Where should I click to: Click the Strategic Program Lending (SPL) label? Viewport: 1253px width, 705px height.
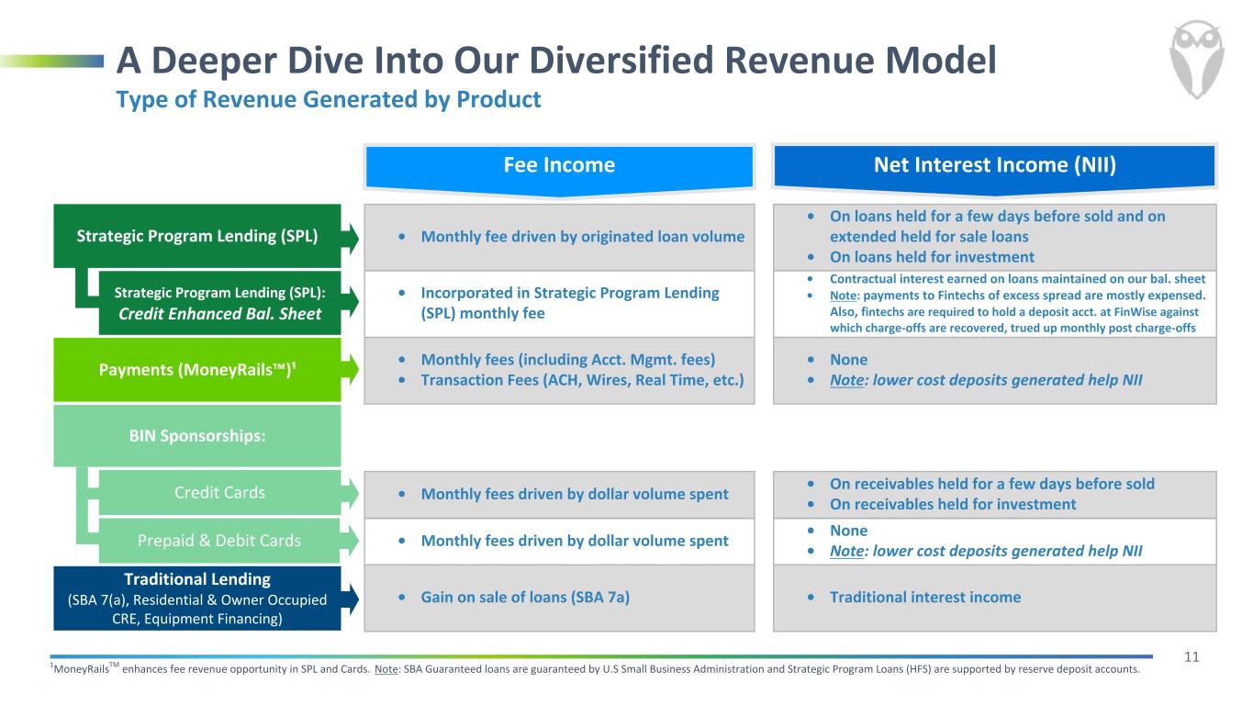click(x=197, y=235)
